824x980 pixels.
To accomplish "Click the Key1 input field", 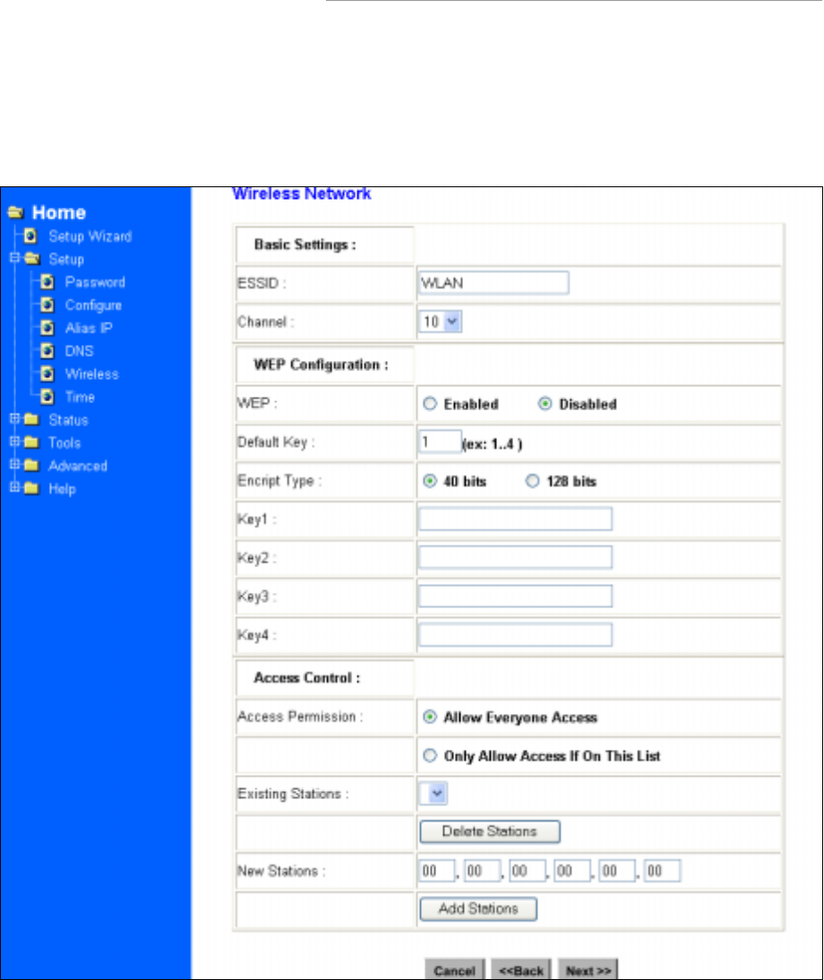I will [515, 519].
